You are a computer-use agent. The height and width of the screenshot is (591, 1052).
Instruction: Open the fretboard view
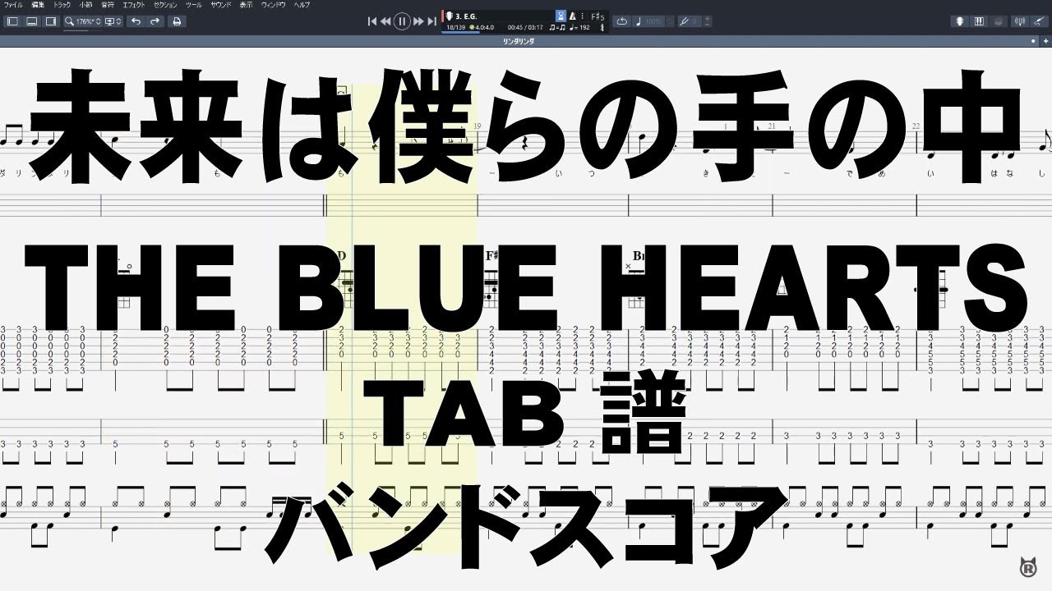tap(960, 21)
